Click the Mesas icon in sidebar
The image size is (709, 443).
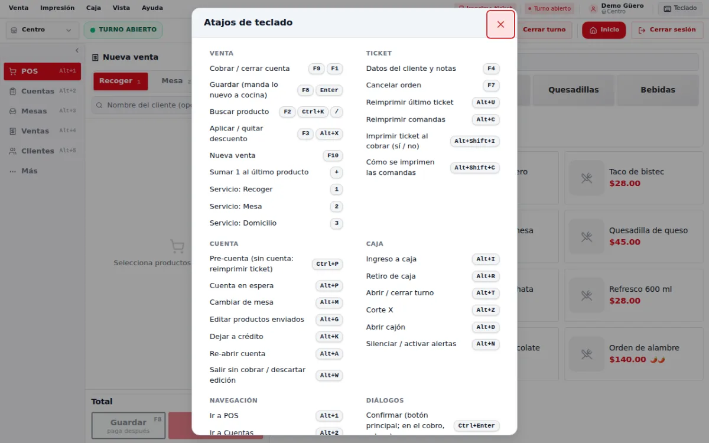[x=12, y=111]
